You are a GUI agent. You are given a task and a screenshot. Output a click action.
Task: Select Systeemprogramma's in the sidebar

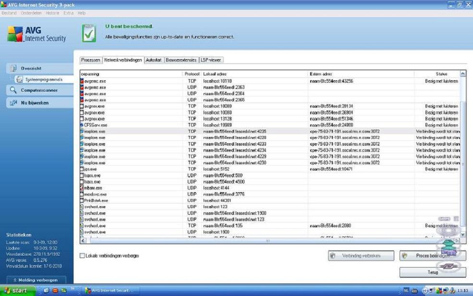coord(44,79)
